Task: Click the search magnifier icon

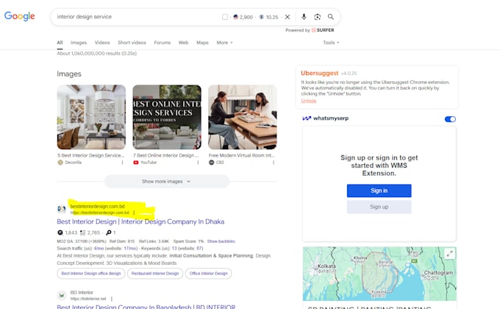Action: coord(331,17)
